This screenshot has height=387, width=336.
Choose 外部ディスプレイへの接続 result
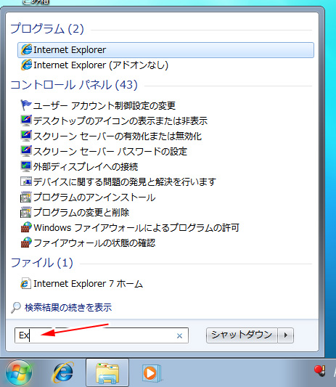point(79,166)
